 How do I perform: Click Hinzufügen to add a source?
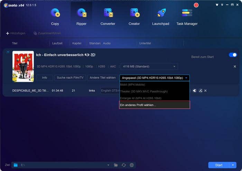(16, 33)
